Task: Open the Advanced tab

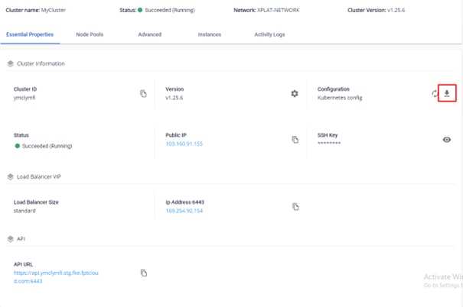Action: click(x=150, y=34)
